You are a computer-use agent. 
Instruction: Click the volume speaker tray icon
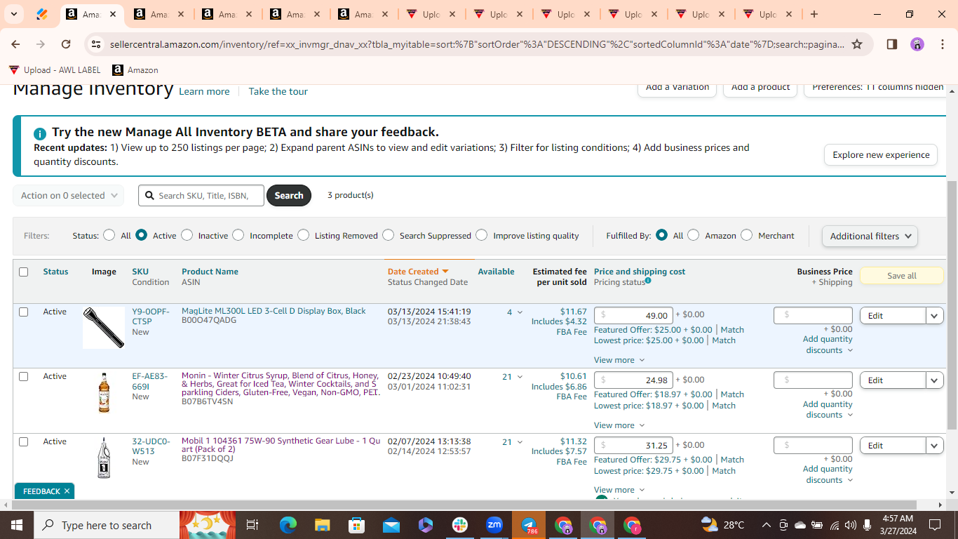(x=851, y=525)
